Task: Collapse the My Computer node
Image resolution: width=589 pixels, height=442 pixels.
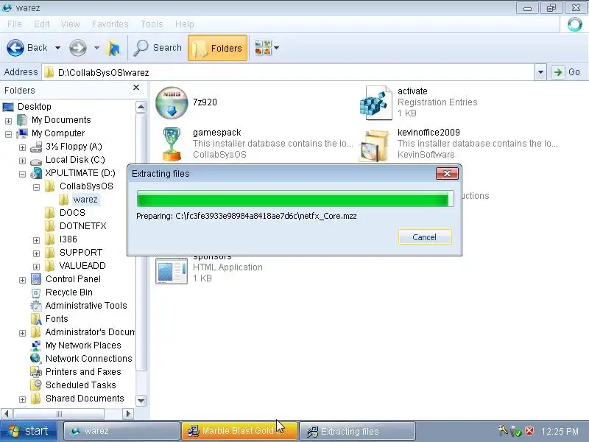Action: click(x=8, y=134)
